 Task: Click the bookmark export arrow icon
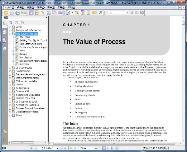(x=22, y=22)
